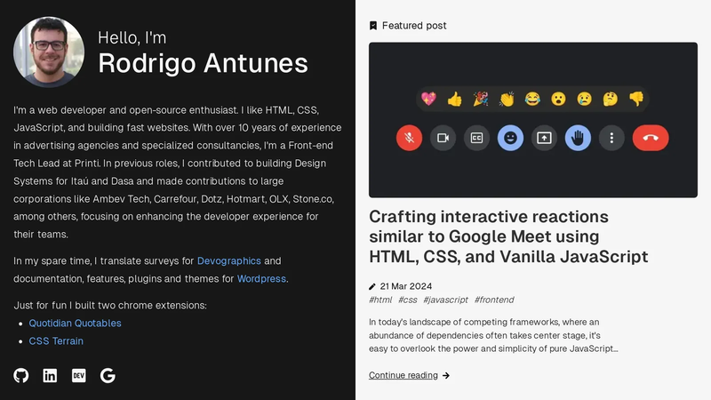Open the DEV community icon

coord(79,375)
